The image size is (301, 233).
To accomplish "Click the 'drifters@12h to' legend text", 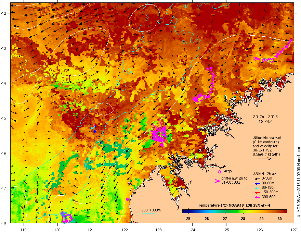I will click(x=234, y=179).
